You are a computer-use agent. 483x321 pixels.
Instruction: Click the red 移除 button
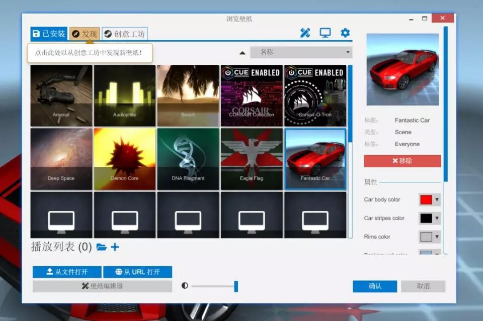(x=402, y=161)
